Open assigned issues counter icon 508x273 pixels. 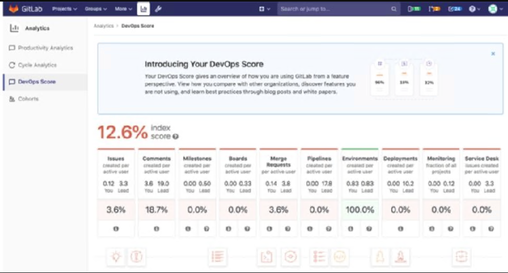tap(414, 9)
